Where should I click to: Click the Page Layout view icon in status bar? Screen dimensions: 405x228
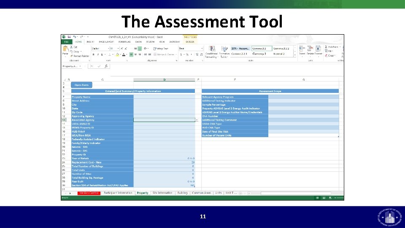(324, 198)
